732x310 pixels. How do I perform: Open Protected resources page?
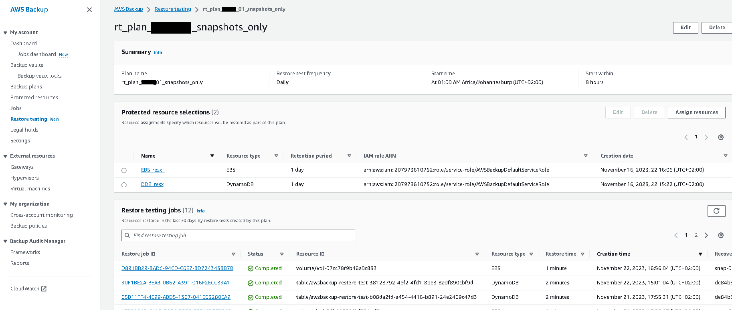[x=34, y=98]
